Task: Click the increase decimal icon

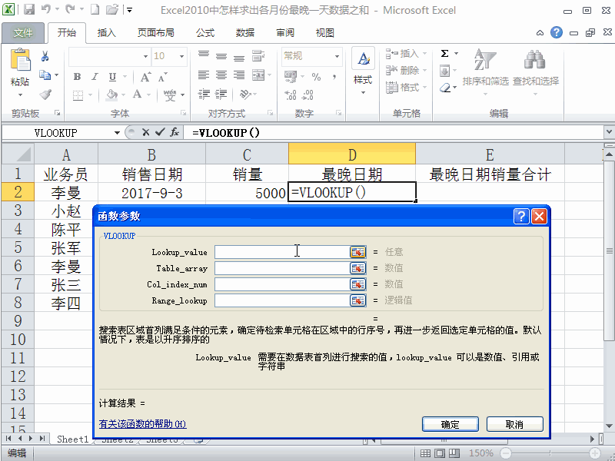Action: click(x=291, y=95)
